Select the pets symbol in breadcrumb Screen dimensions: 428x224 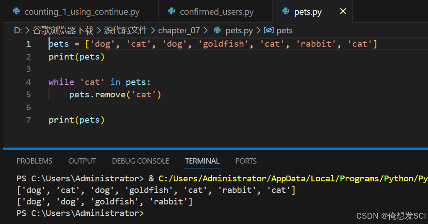(x=285, y=31)
